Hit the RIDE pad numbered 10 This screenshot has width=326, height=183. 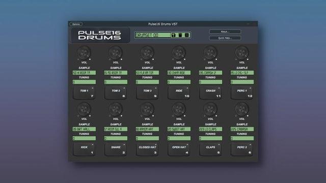coord(179,93)
